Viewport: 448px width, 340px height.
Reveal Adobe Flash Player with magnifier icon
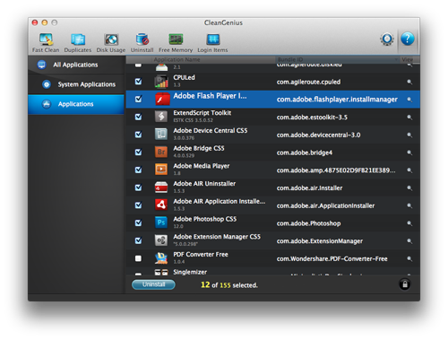click(x=409, y=100)
